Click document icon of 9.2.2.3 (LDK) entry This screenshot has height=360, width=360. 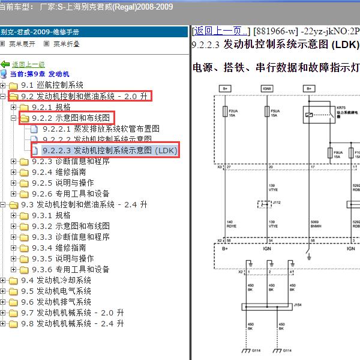click(35, 150)
